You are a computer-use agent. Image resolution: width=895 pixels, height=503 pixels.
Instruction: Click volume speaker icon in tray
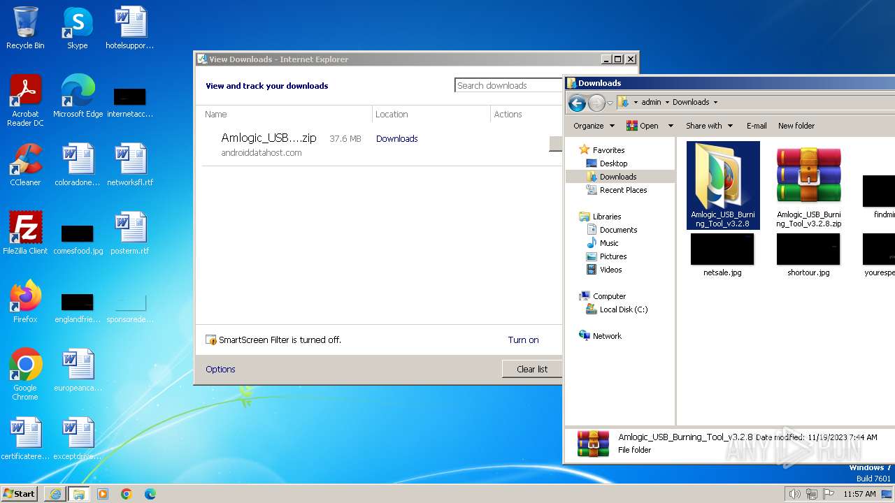794,494
